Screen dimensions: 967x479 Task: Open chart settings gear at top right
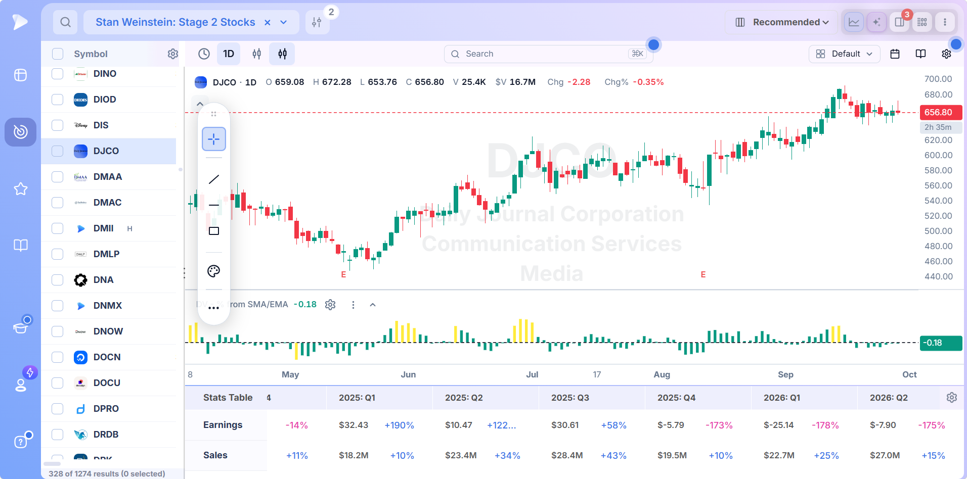pos(946,54)
